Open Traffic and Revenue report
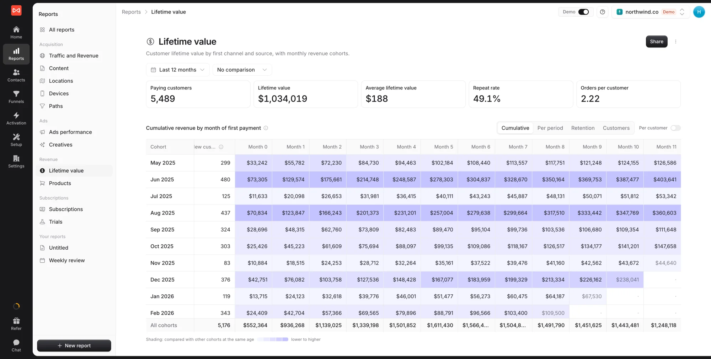Viewport: 711px width, 359px height. [x=74, y=56]
